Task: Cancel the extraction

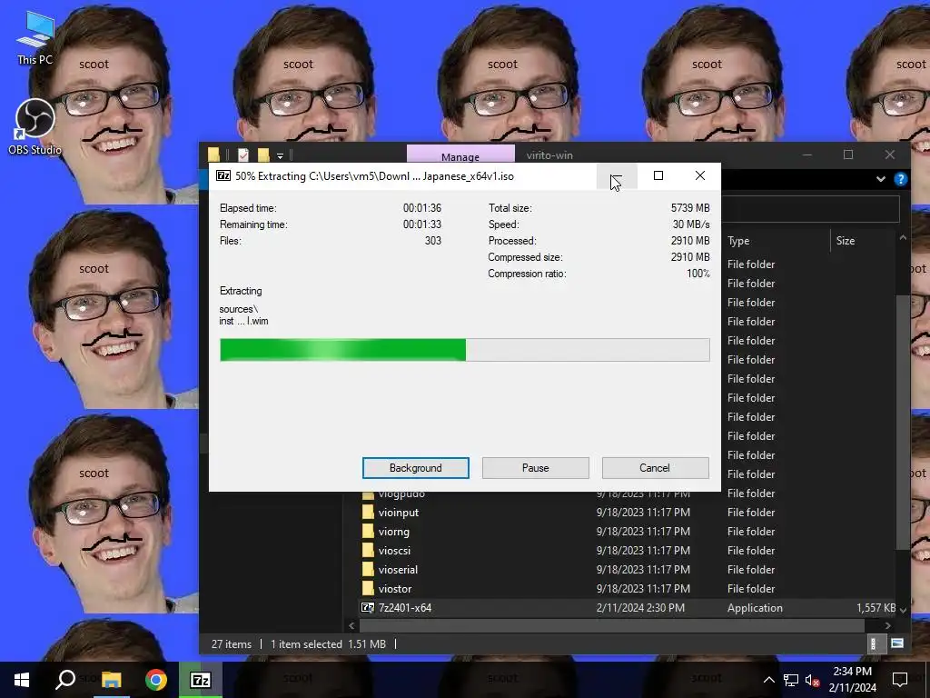Action: pyautogui.click(x=655, y=468)
